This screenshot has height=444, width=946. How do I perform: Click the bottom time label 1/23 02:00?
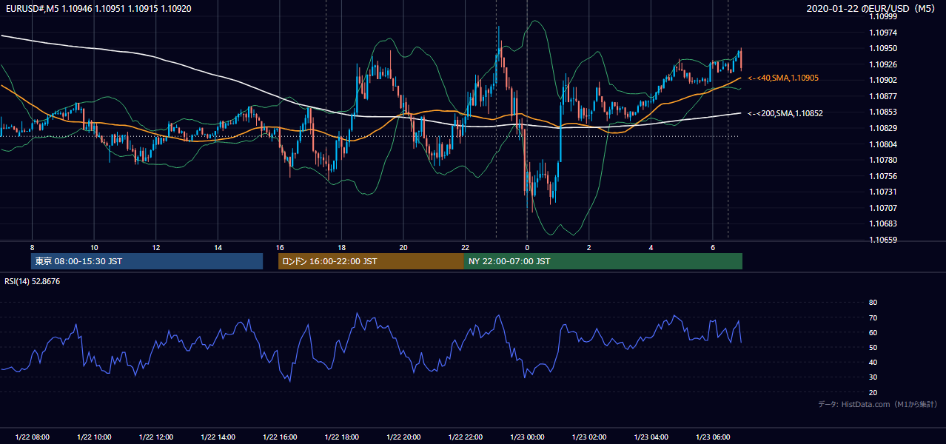pos(589,437)
